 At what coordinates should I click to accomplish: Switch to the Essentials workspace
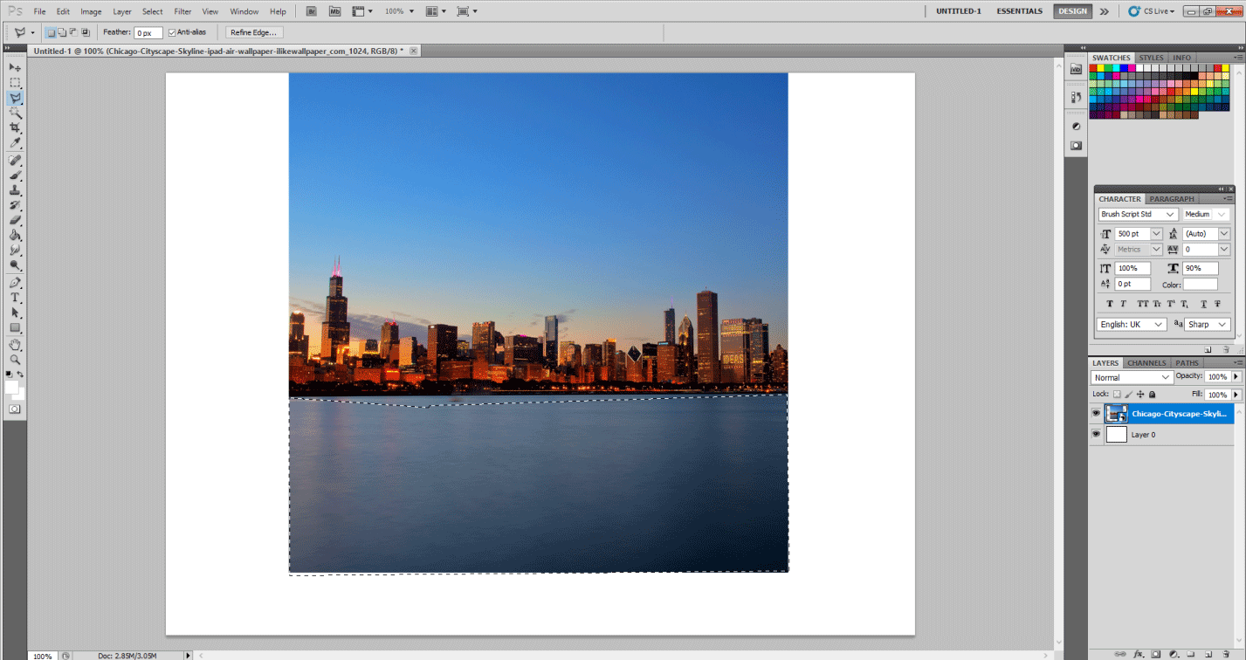coord(1019,11)
